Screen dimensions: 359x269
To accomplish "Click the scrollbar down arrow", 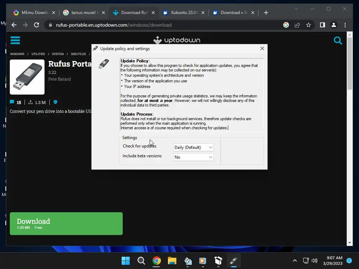I will (350, 243).
